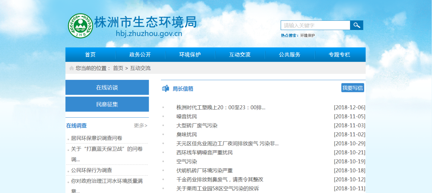Open the 政务公开 navigation menu item
This screenshot has height=193, width=432.
(x=140, y=55)
